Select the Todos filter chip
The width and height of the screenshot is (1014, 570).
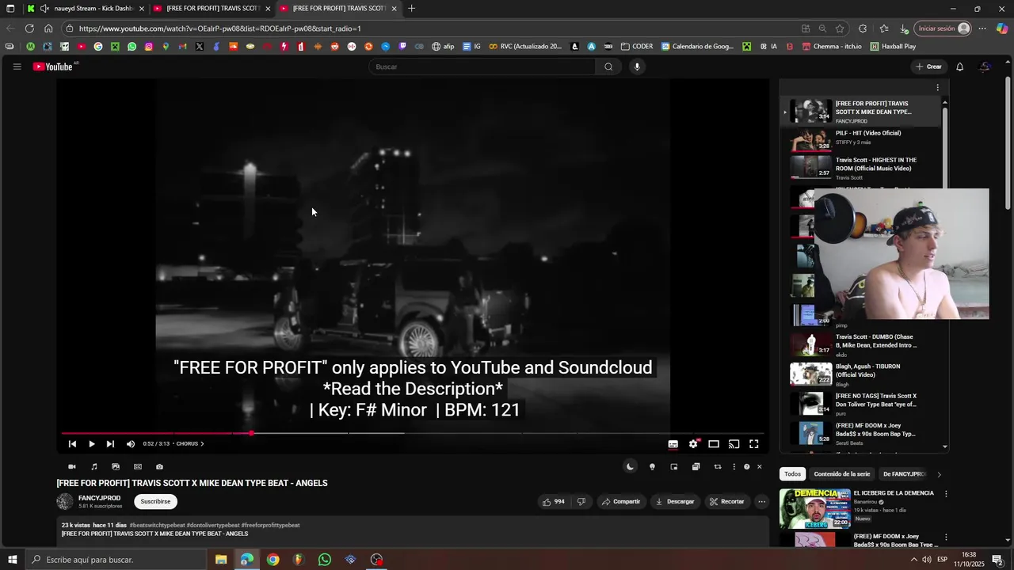point(792,474)
